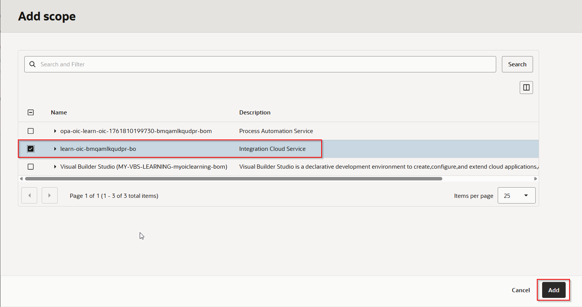582x307 pixels.
Task: Expand the learn-oic-bmqamlkqudpr-bo row
Action: pyautogui.click(x=55, y=149)
